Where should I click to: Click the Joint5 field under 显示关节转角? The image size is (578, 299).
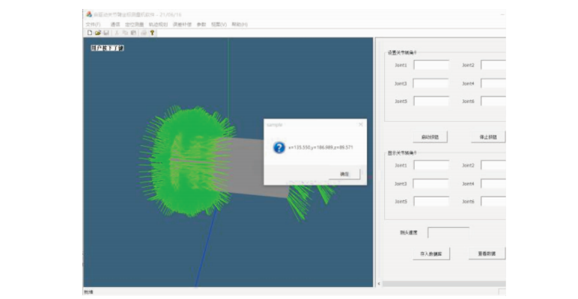pos(431,201)
